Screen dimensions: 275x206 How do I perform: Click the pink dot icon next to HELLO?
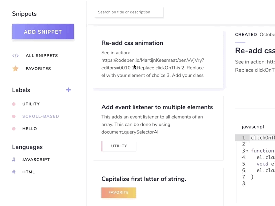(x=14, y=128)
